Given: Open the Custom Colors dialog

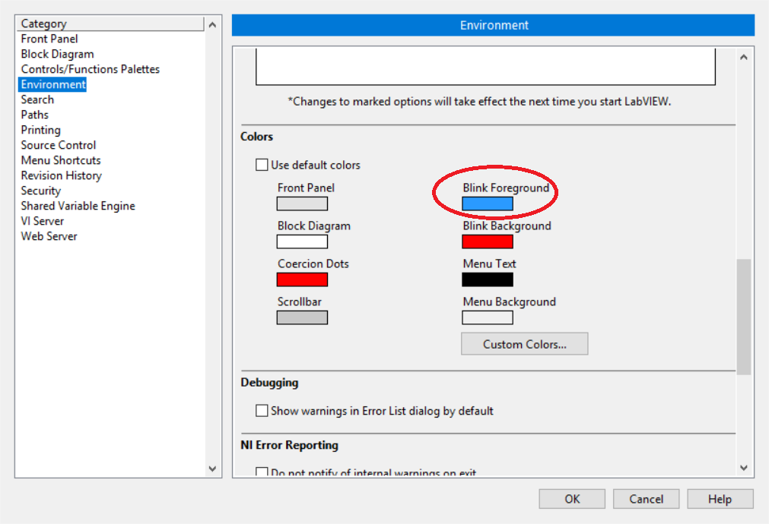Looking at the screenshot, I should (x=524, y=344).
